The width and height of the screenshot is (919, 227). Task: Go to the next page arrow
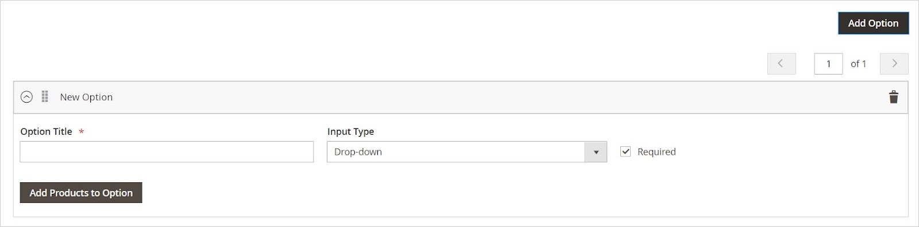894,64
